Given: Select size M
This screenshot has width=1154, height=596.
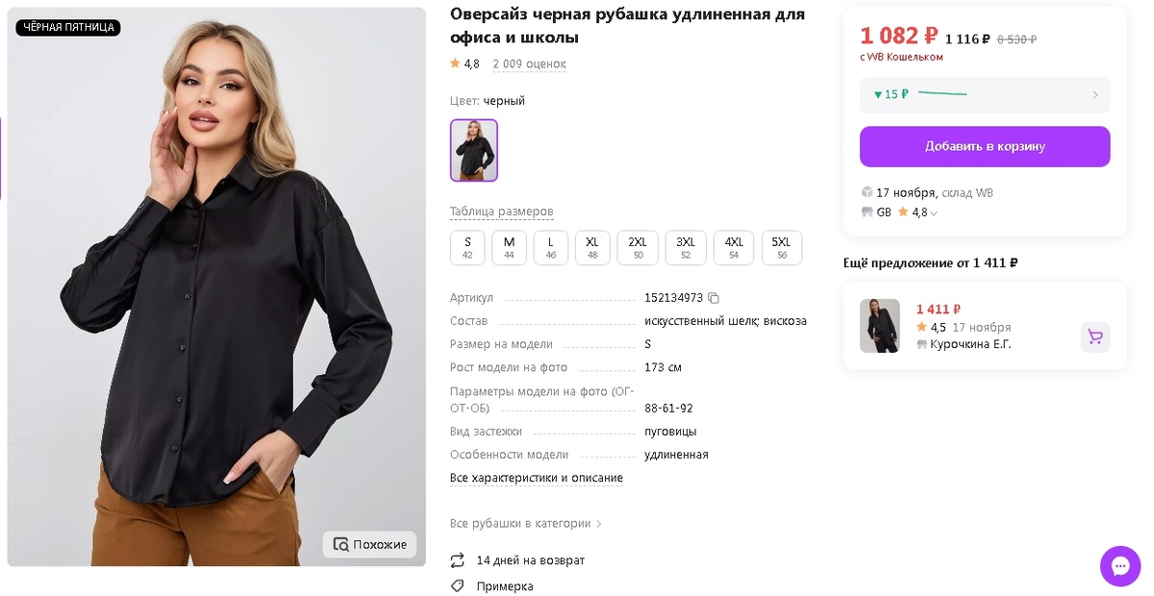Looking at the screenshot, I should click(x=509, y=247).
